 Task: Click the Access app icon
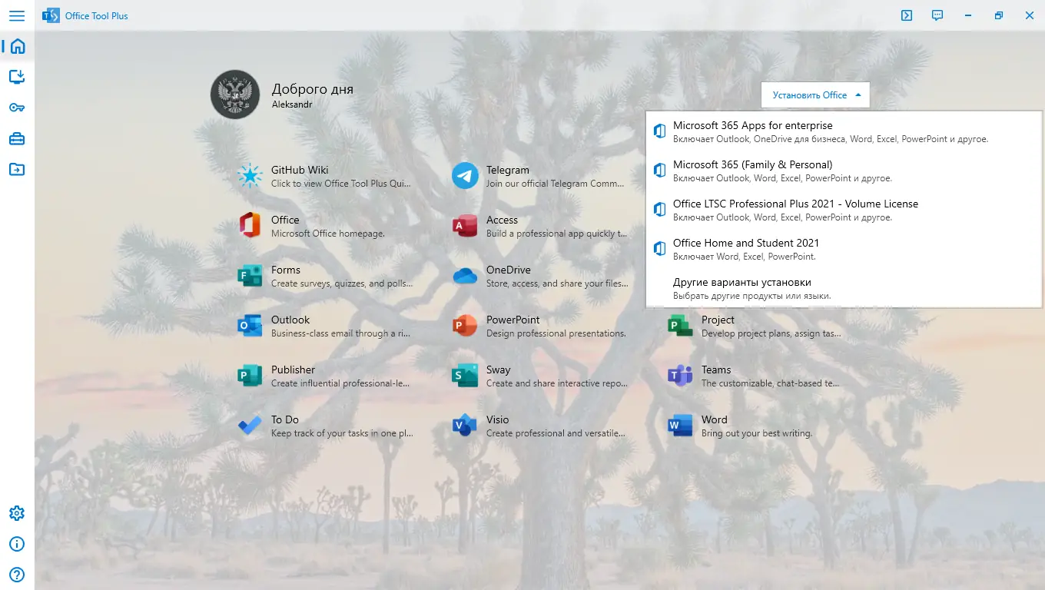465,226
